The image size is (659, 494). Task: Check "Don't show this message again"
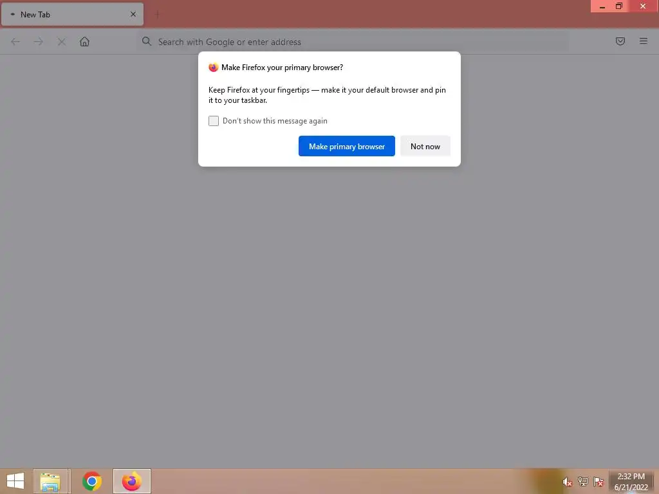tap(214, 121)
